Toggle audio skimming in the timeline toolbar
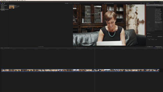This screenshot has width=163, height=92. (156, 48)
